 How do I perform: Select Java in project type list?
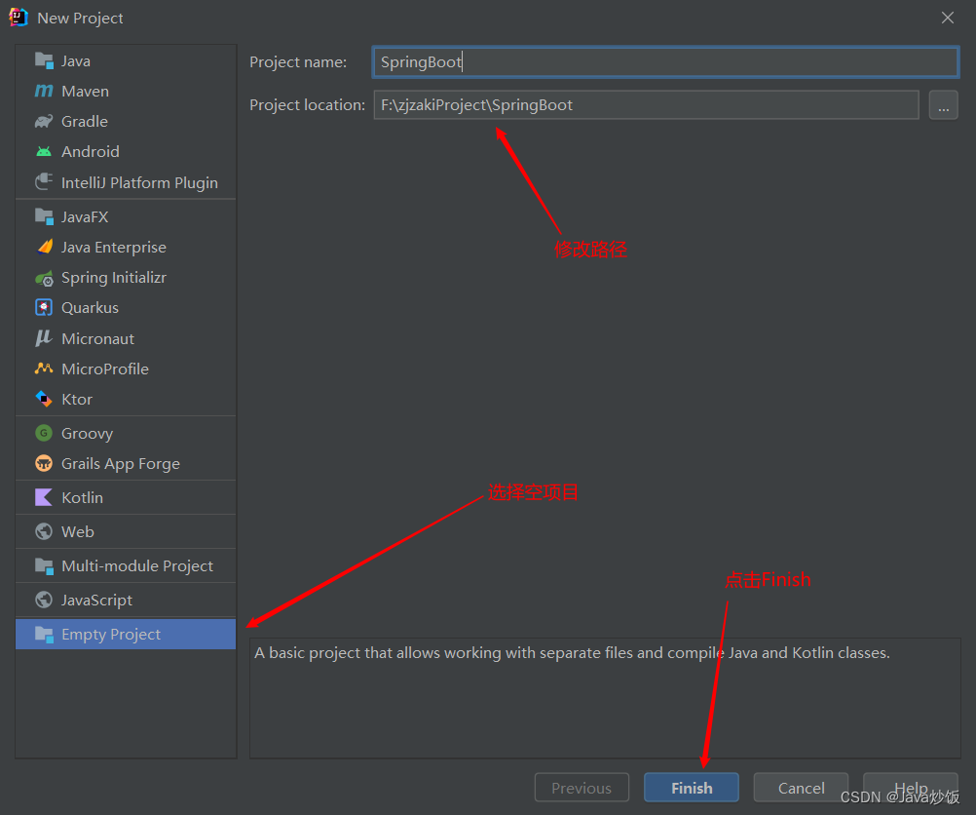126,61
